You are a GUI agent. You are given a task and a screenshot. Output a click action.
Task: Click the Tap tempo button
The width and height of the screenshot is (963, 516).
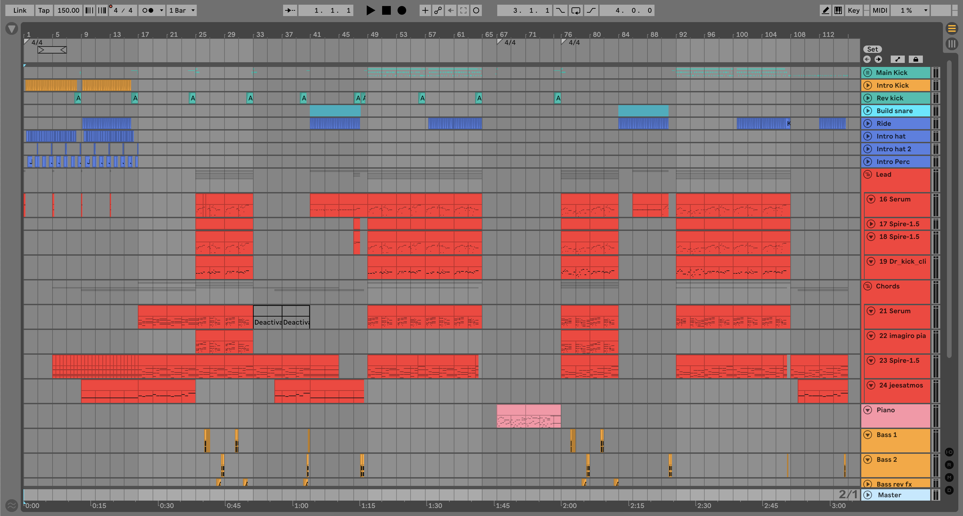point(44,10)
